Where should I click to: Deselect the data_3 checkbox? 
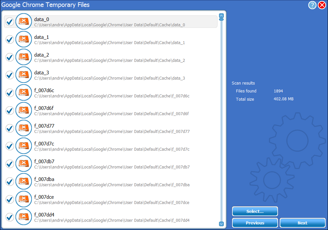click(x=10, y=75)
